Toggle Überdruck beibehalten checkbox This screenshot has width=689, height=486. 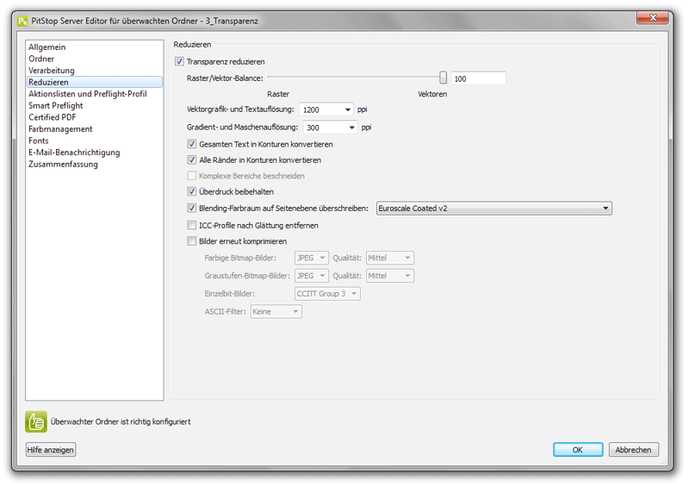[x=191, y=192]
